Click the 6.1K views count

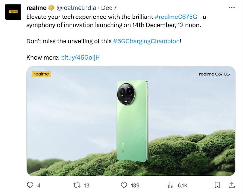182,185
